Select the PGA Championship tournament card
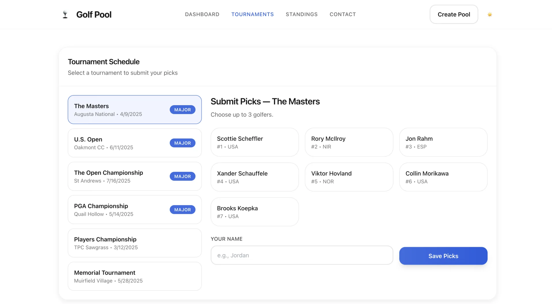 pos(135,209)
